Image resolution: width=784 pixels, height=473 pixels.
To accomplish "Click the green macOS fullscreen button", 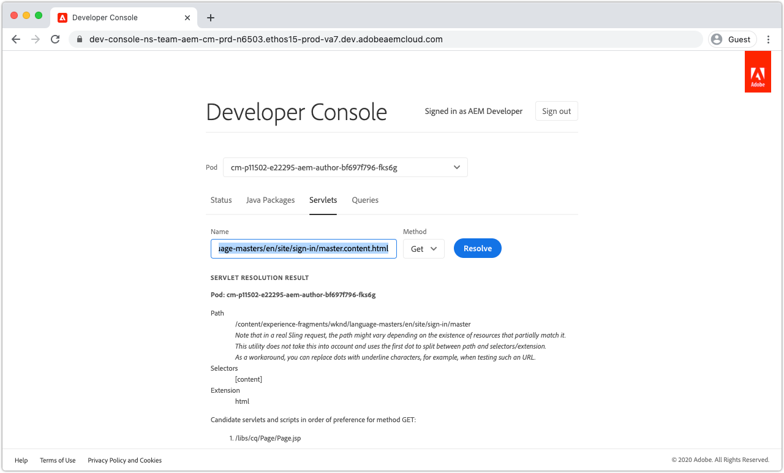I will 39,15.
